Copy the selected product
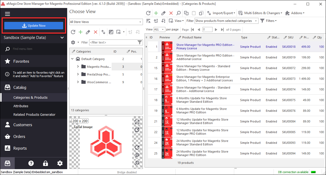 point(186,13)
